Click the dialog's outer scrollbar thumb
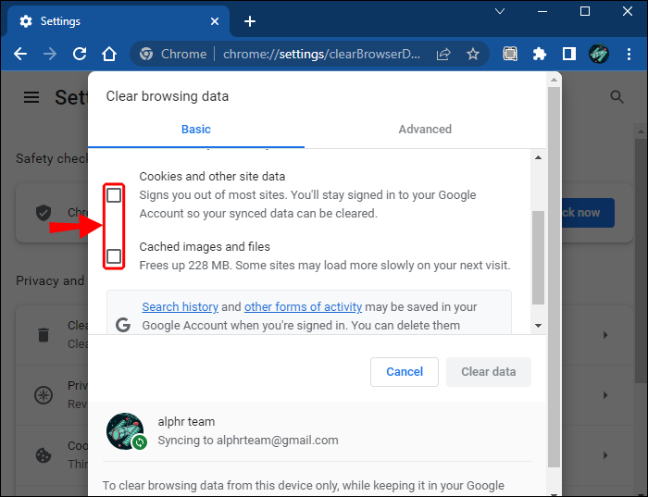 click(x=554, y=277)
